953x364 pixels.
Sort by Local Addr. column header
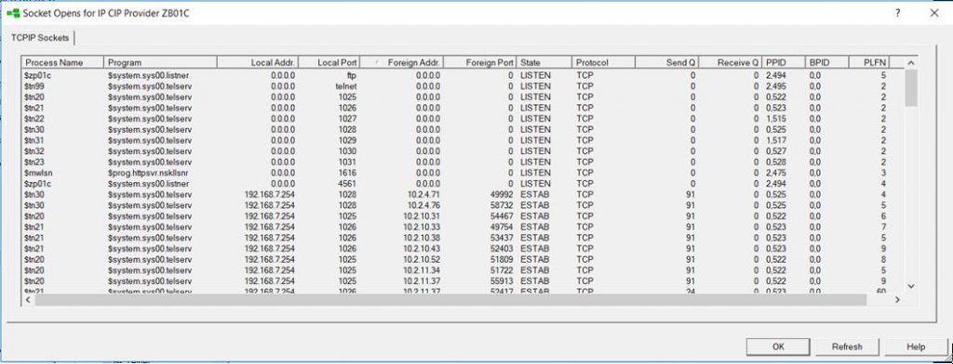258,62
